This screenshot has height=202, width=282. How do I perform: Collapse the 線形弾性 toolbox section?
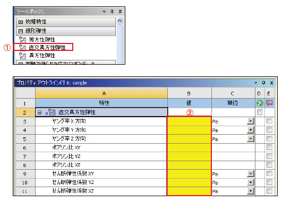coord(21,31)
